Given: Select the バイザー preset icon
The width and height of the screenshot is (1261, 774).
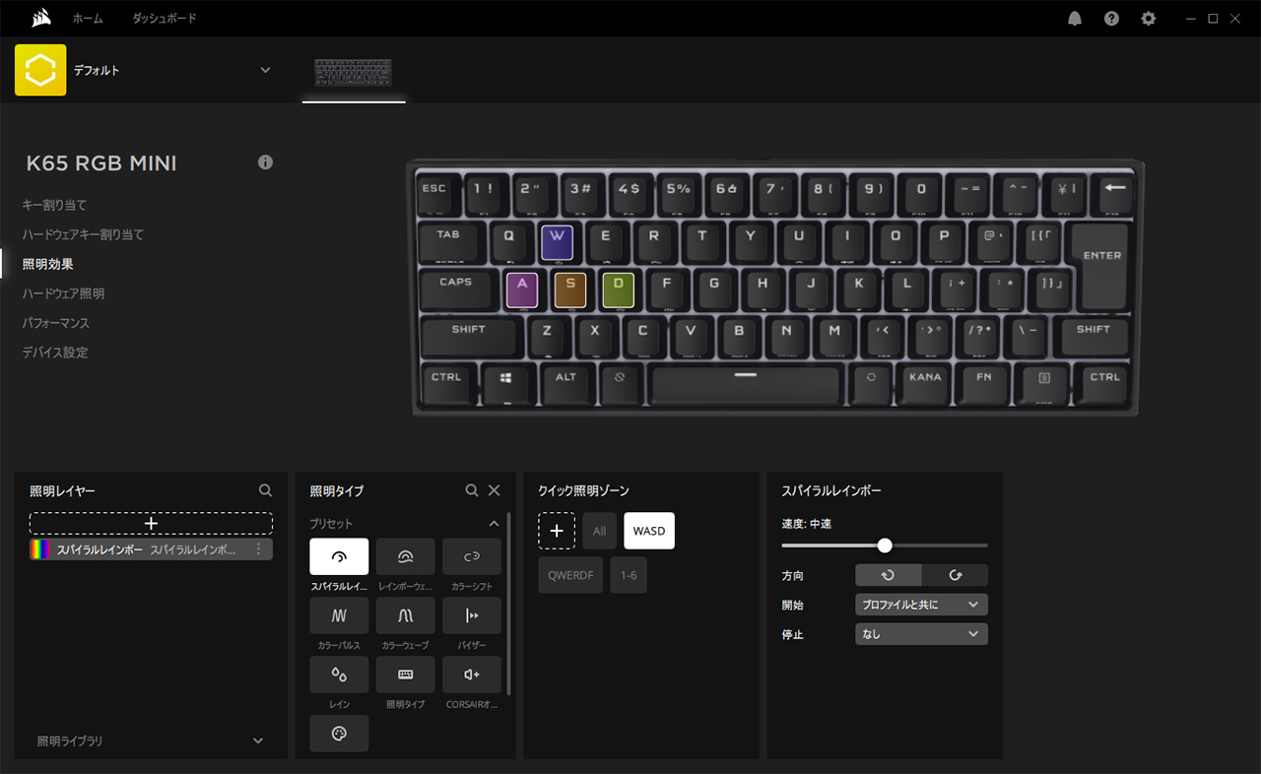Looking at the screenshot, I should (x=472, y=615).
